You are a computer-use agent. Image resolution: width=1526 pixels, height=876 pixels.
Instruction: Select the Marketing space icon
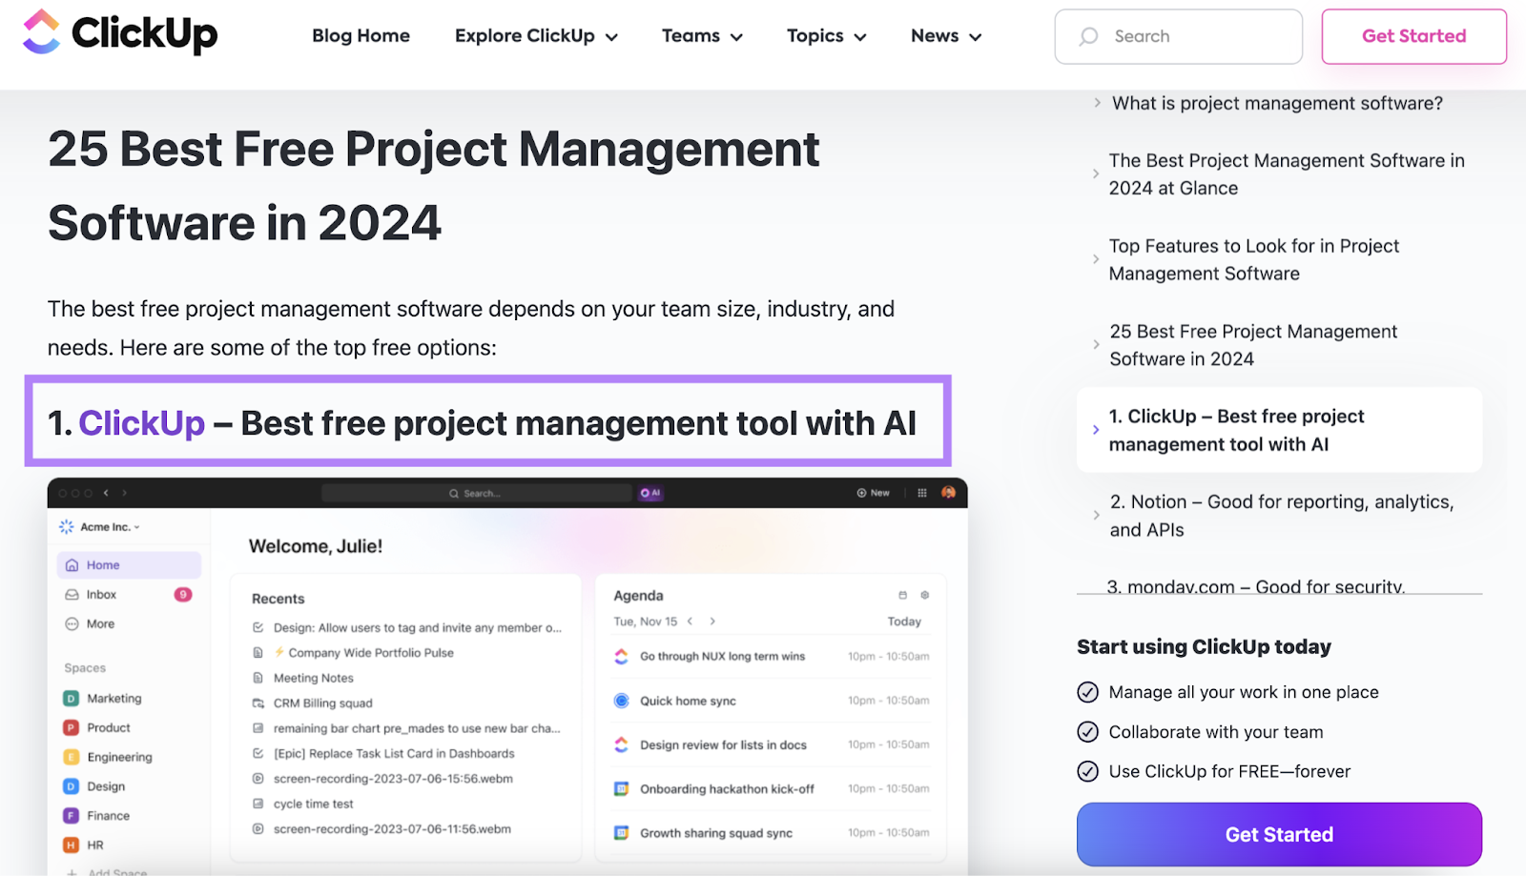coord(72,698)
